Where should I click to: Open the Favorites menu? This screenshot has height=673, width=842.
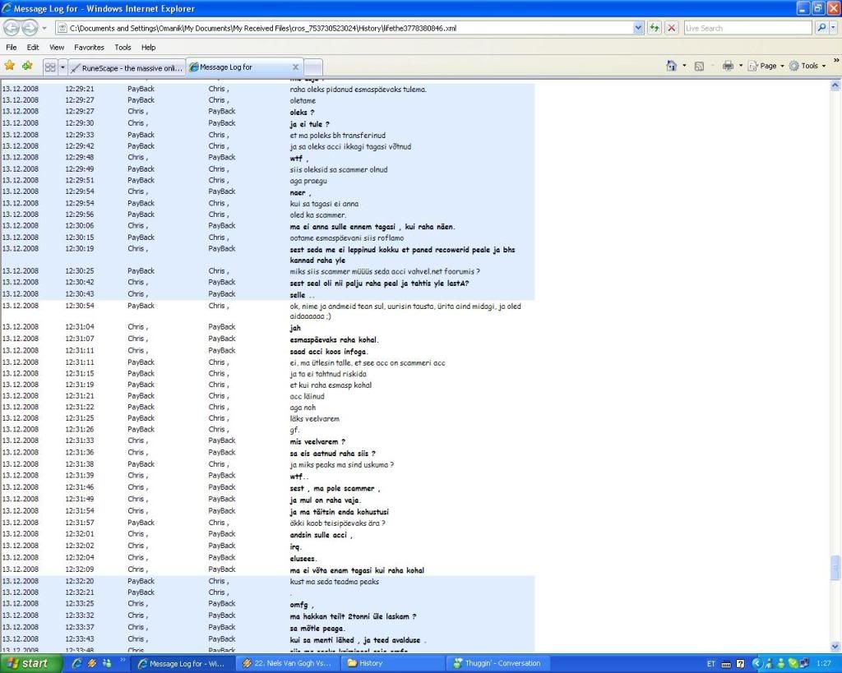coord(90,48)
